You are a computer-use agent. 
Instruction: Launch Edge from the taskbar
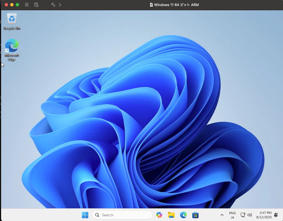[183, 215]
